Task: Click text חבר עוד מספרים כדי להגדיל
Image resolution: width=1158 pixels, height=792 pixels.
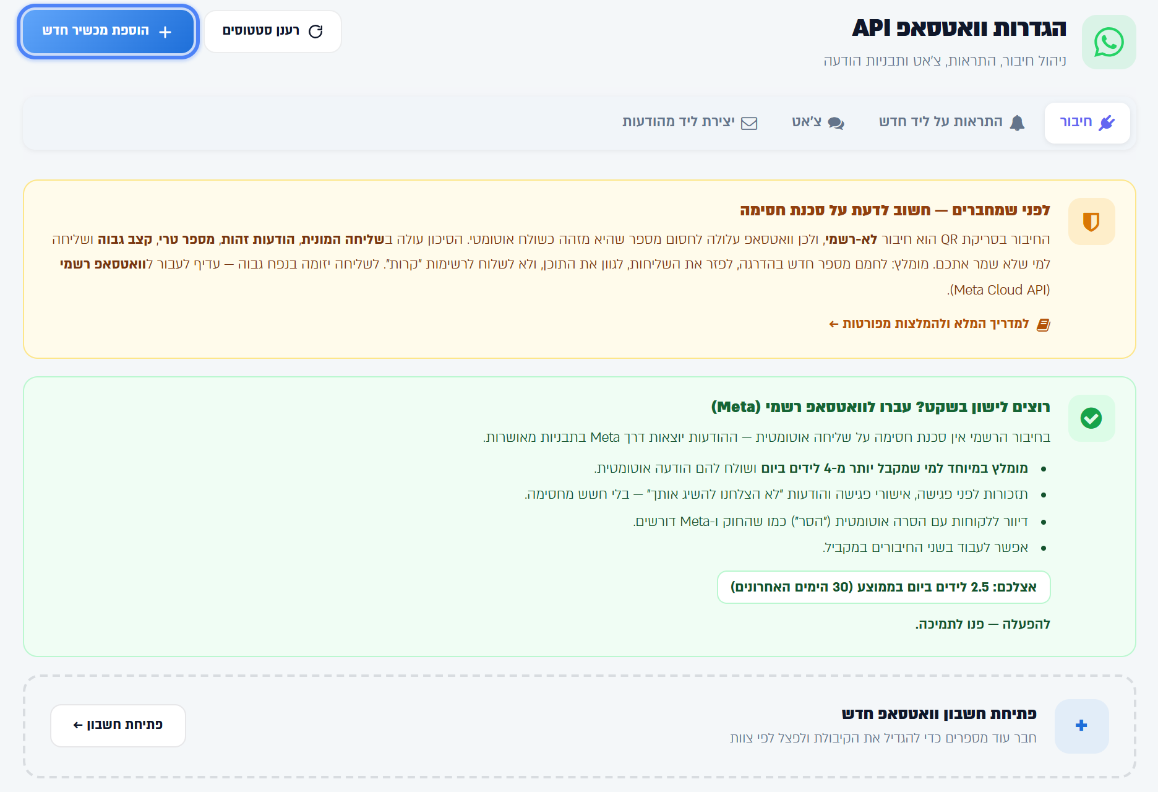Action: pyautogui.click(x=883, y=738)
